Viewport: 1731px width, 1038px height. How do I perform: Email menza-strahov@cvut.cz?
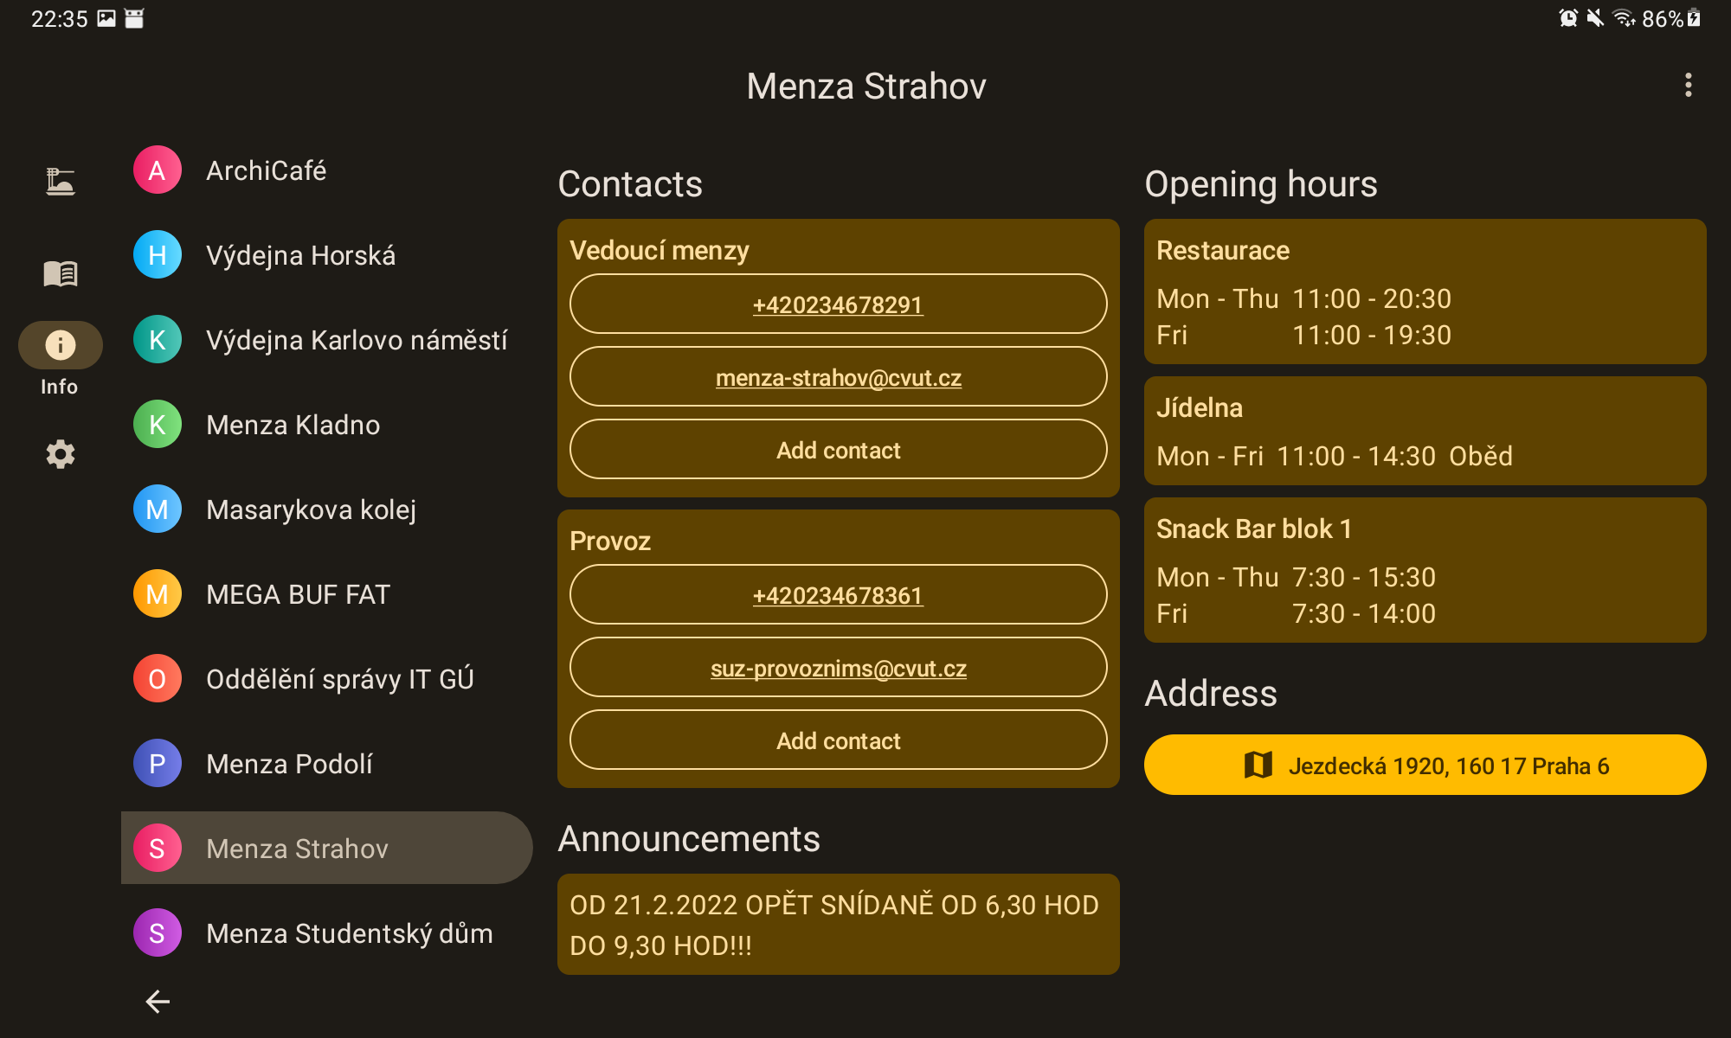pyautogui.click(x=838, y=377)
